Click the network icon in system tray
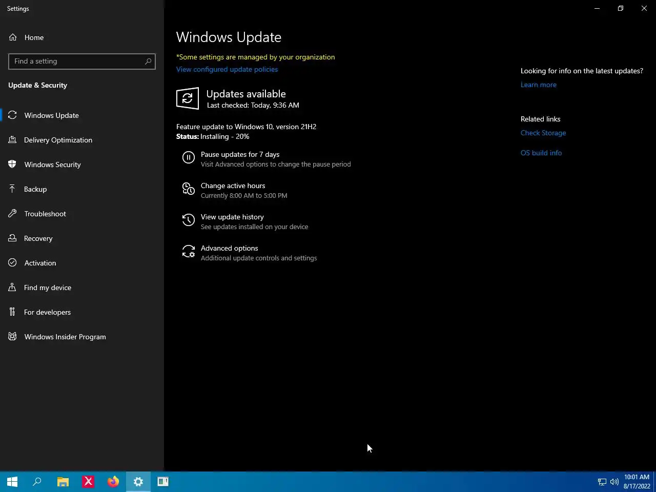This screenshot has width=656, height=492. click(x=602, y=482)
